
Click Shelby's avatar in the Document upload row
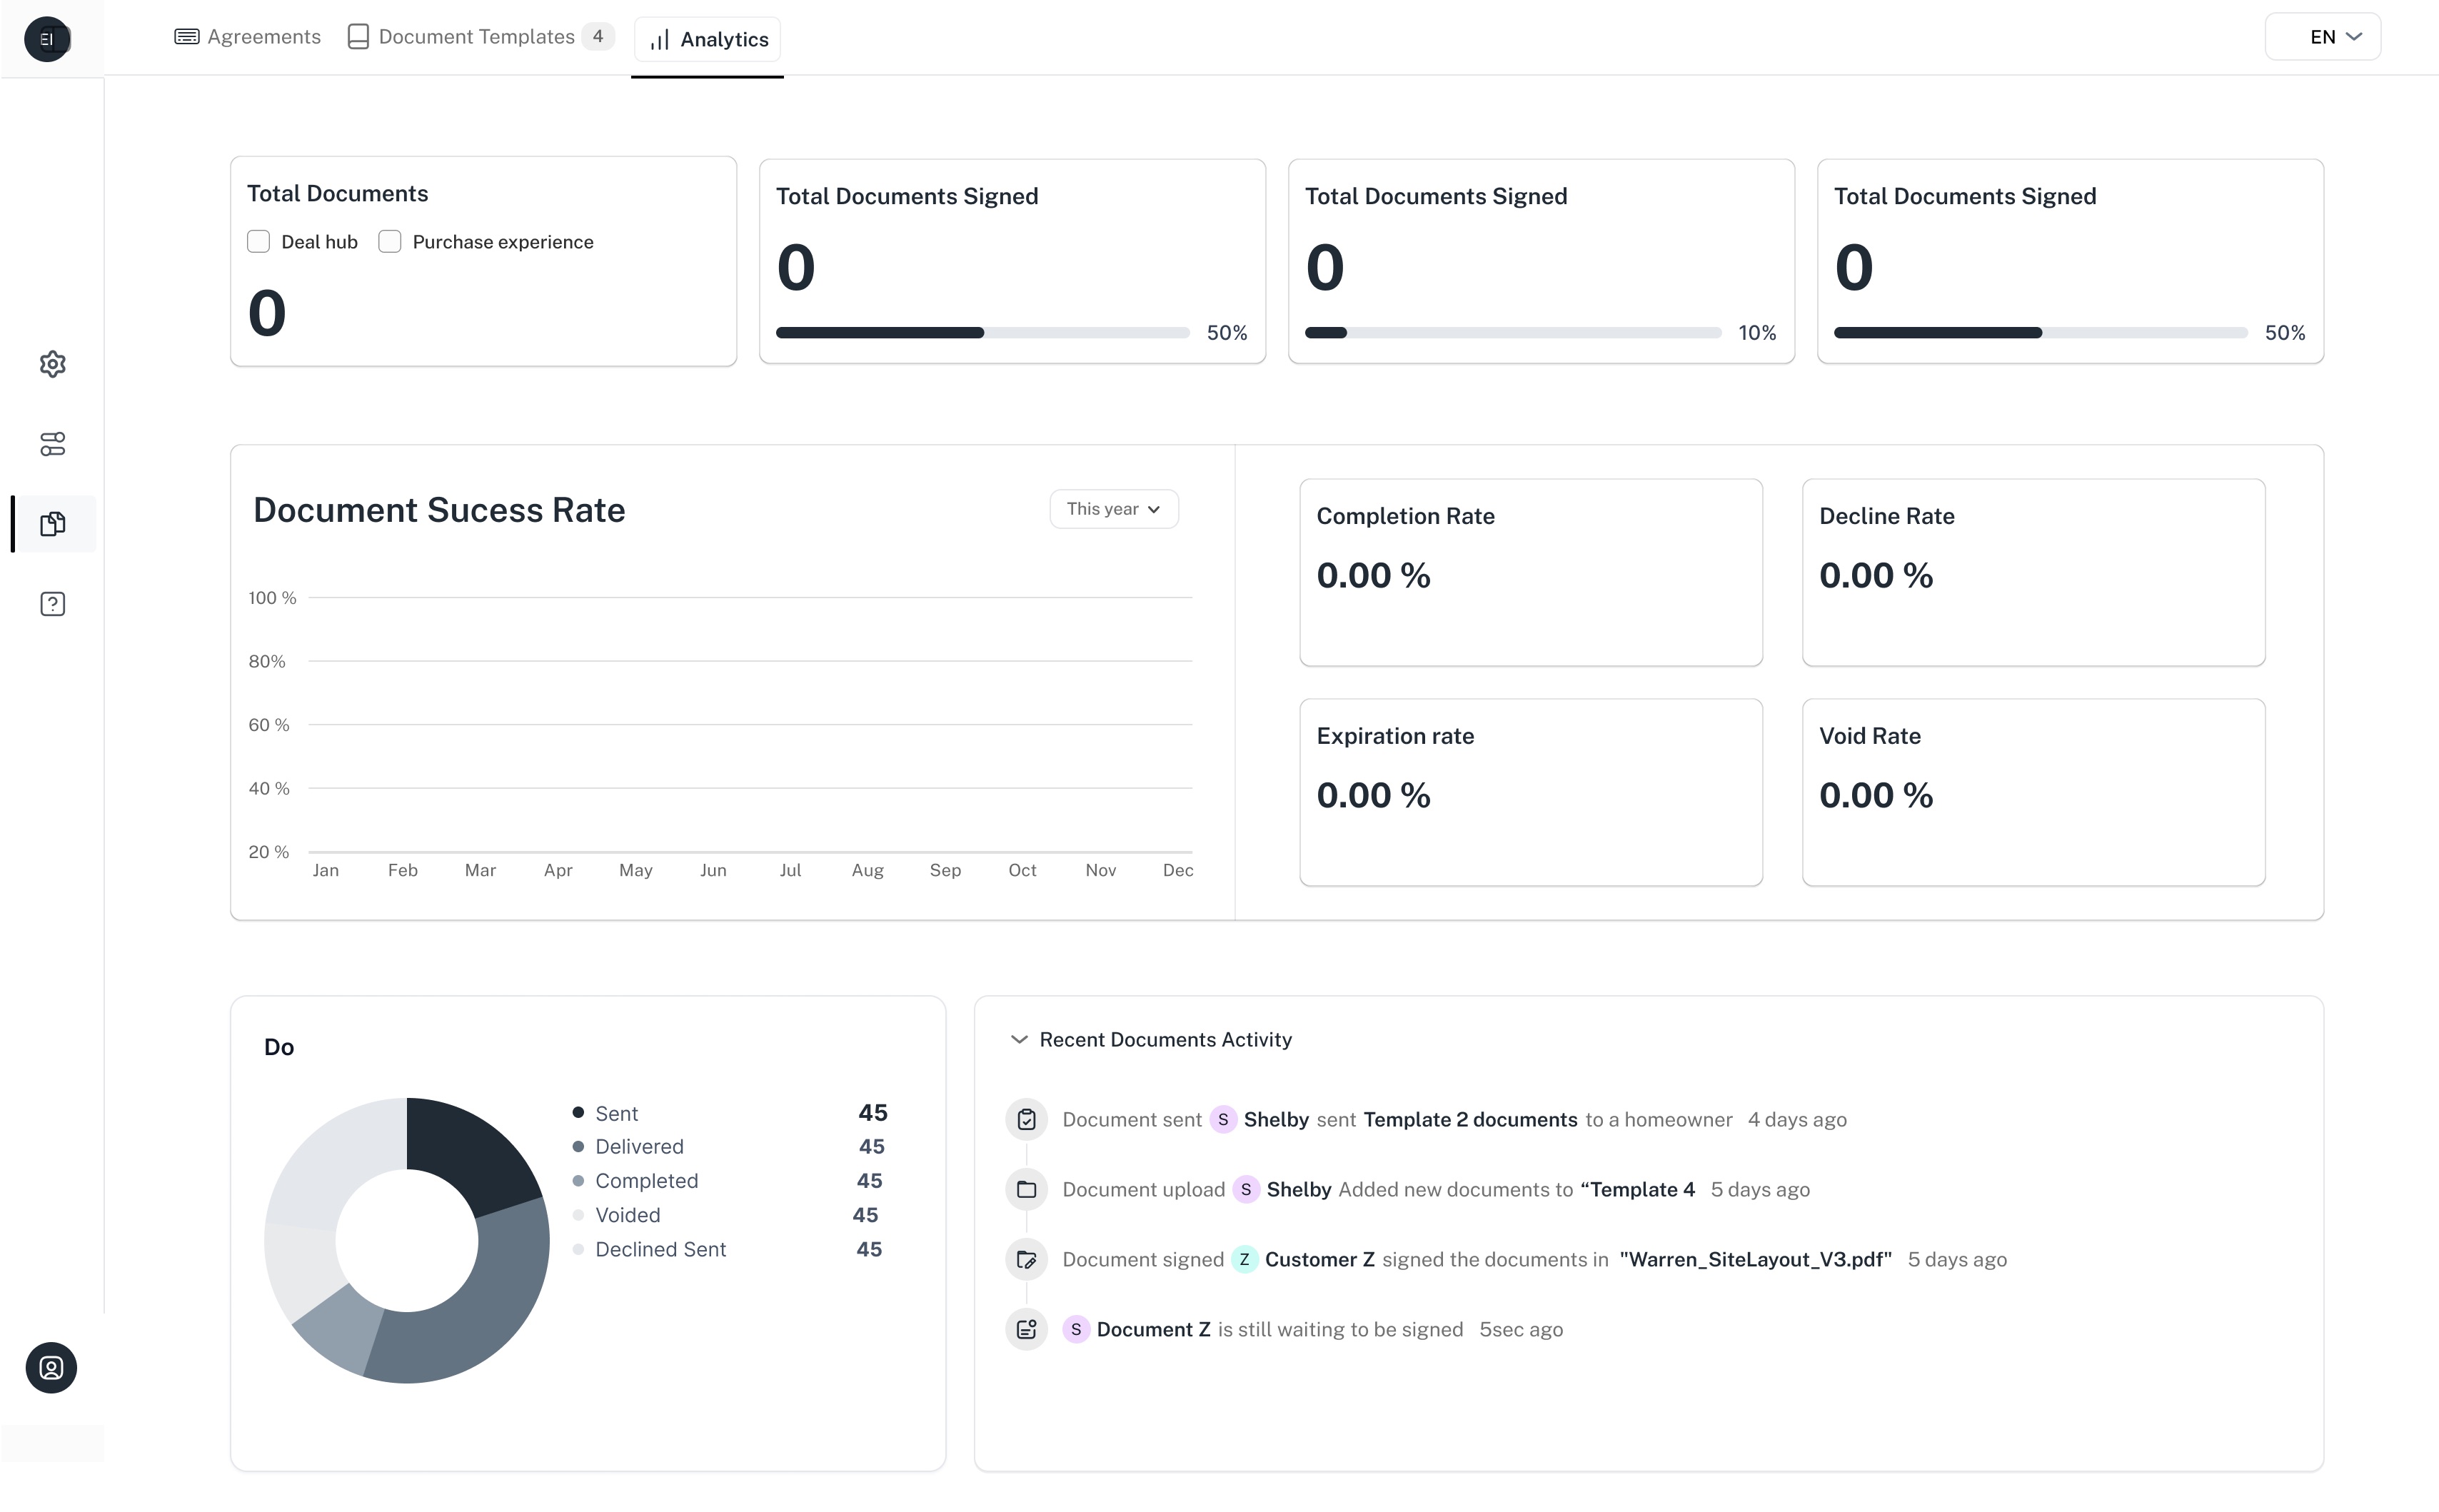[x=1246, y=1189]
